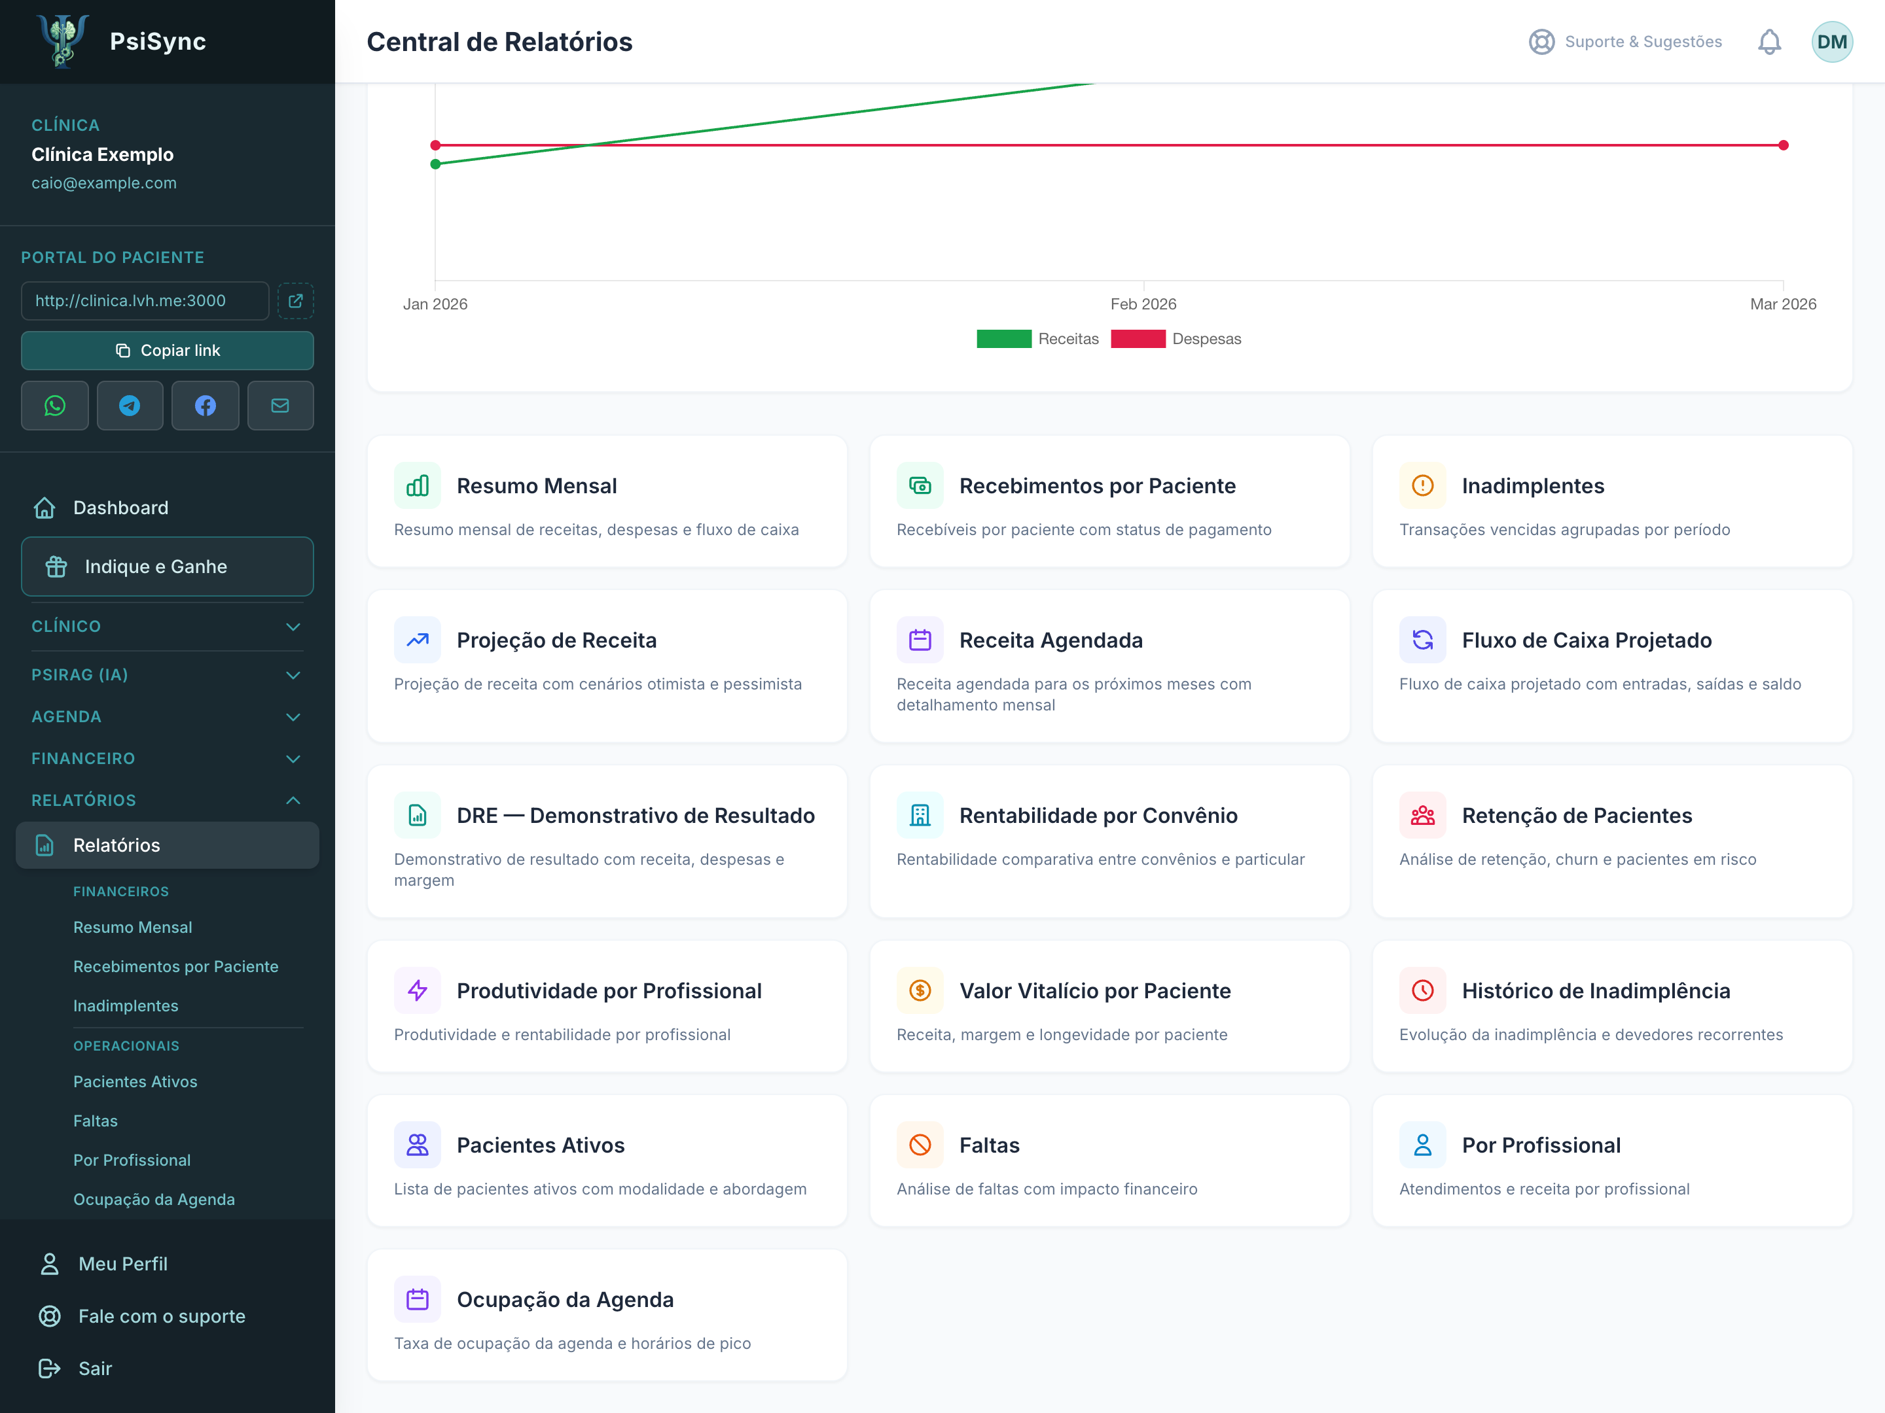The height and width of the screenshot is (1413, 1885).
Task: Click the Produtividade por Profissional lightning icon
Action: pos(418,990)
